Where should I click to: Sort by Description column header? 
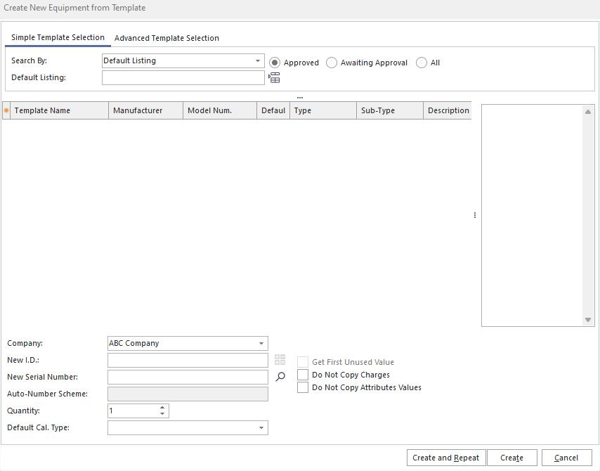pyautogui.click(x=448, y=110)
